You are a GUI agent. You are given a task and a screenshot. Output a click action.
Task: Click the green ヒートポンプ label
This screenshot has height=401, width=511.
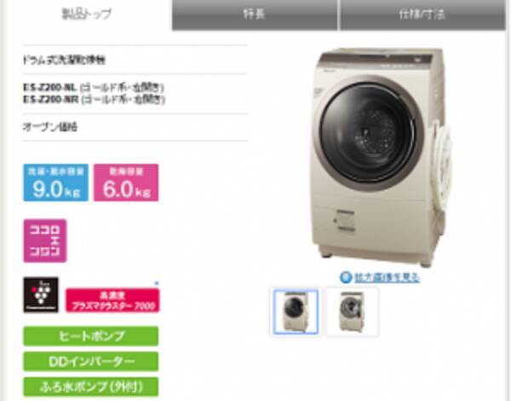91,336
